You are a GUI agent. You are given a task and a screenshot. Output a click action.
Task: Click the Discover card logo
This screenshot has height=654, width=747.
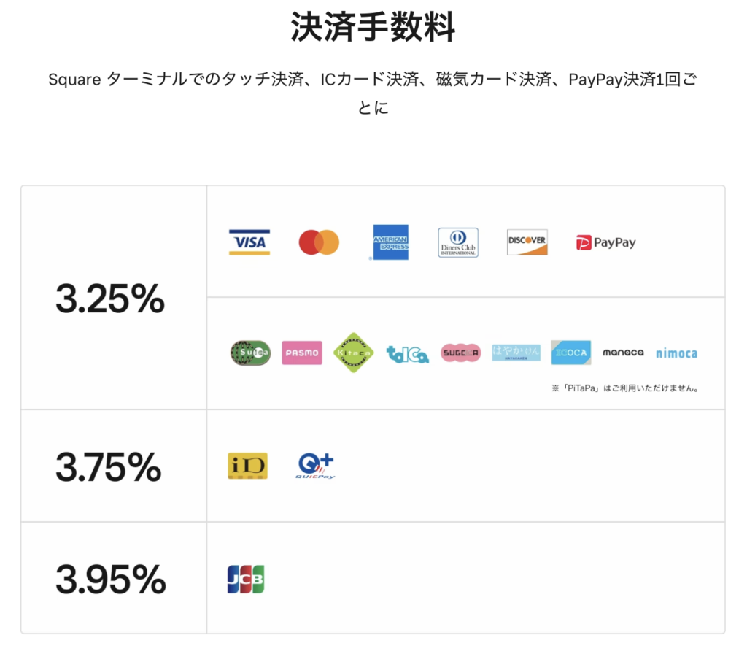coord(527,242)
